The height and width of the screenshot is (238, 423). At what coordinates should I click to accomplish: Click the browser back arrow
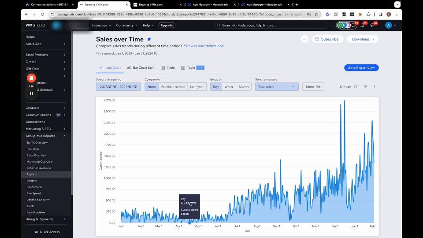(x=26, y=14)
